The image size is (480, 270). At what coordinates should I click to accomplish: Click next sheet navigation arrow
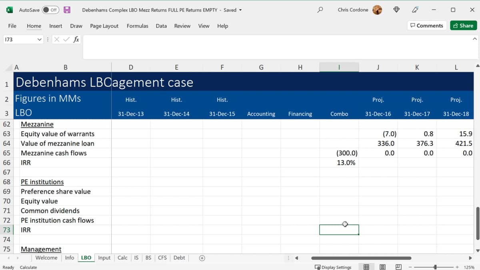[x=18, y=258]
